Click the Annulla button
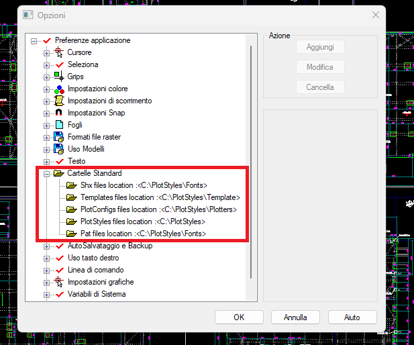 295,317
